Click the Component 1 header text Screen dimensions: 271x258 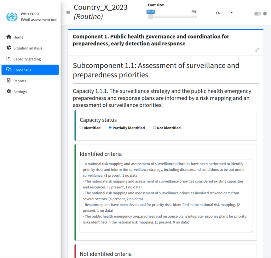(x=151, y=40)
